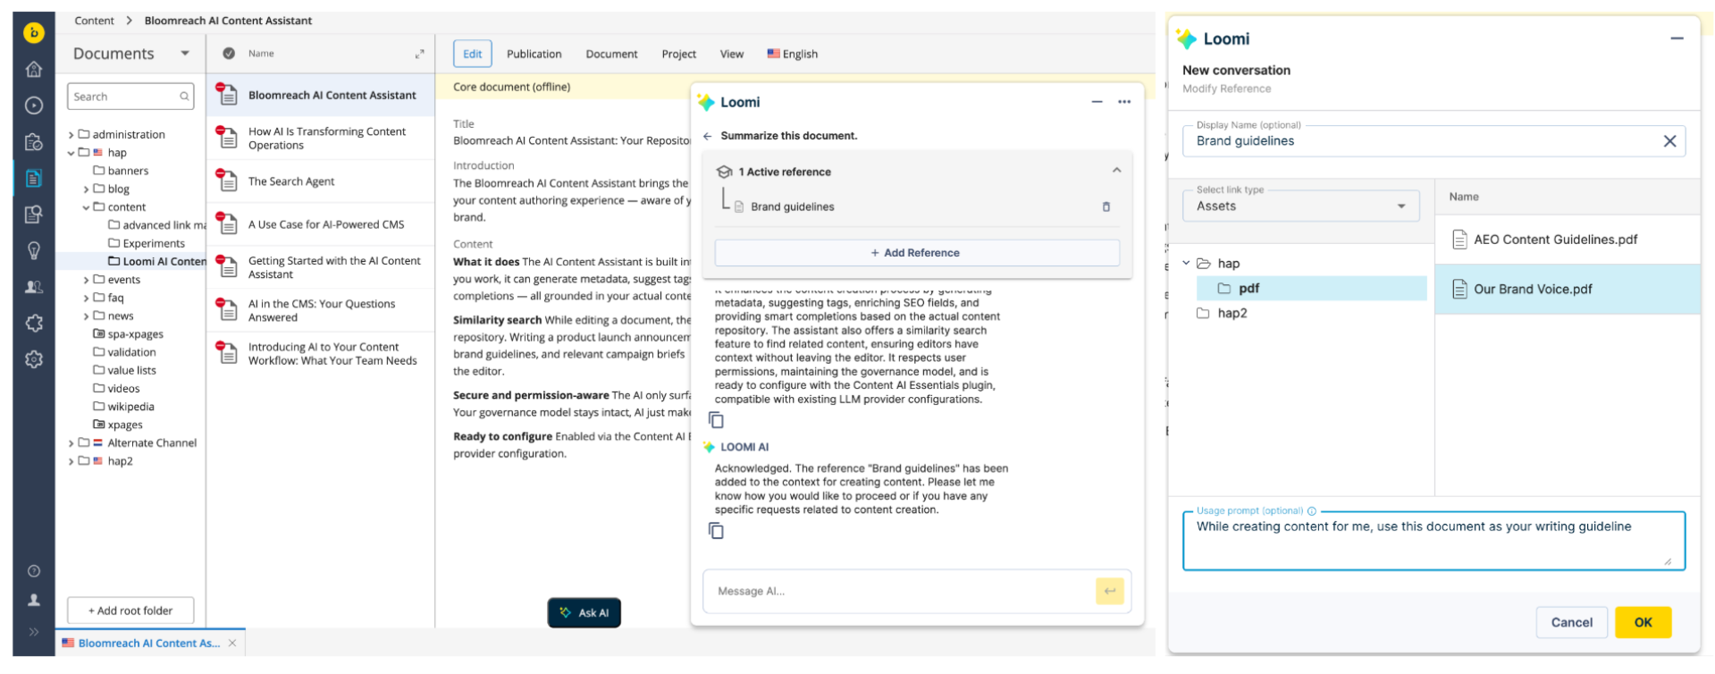Open the Loomi panel three-dot options menu
Viewport: 1715px width, 674px height.
click(x=1124, y=102)
